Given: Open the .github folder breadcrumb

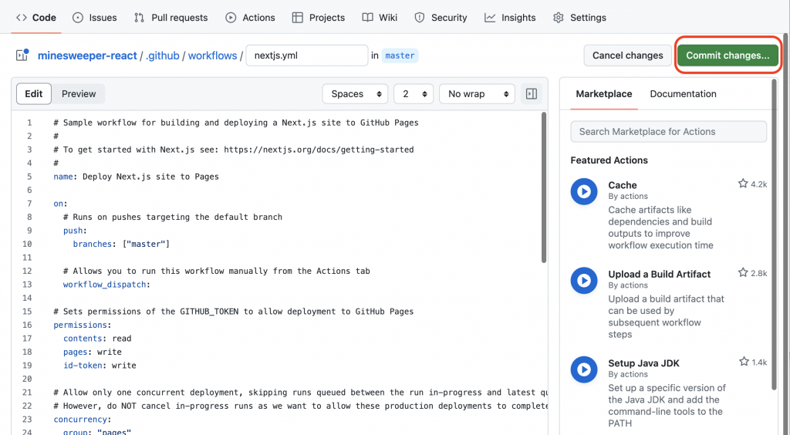Looking at the screenshot, I should 162,56.
